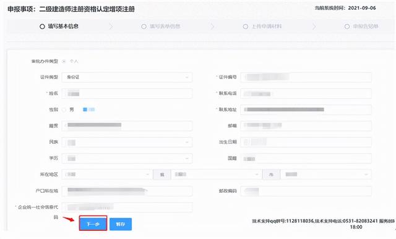Click the 联系电话 input field

pos(306,93)
